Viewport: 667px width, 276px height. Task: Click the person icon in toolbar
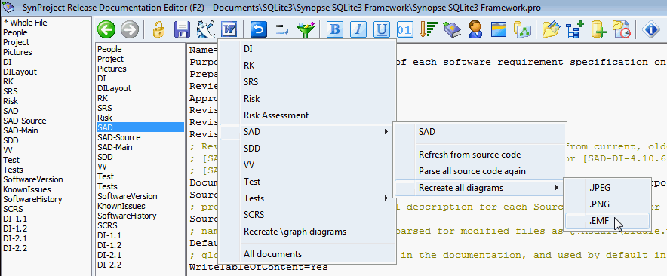tap(475, 29)
